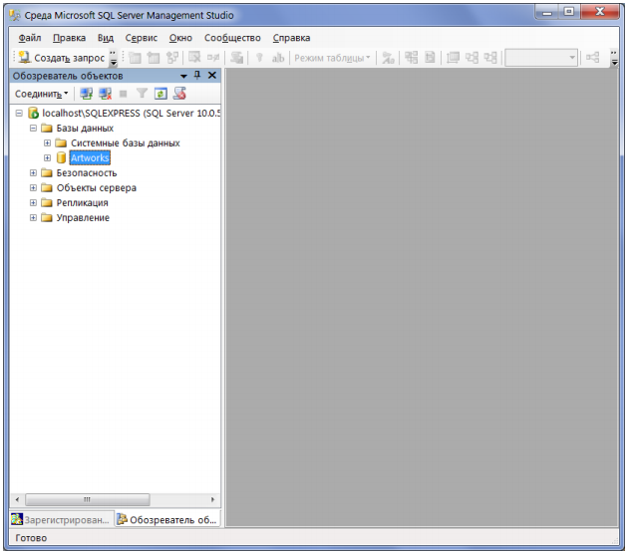Click the folder icon of Управление

pyautogui.click(x=47, y=218)
